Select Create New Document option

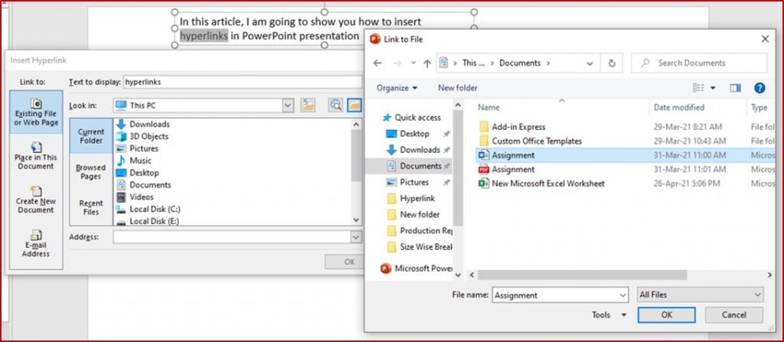36,200
